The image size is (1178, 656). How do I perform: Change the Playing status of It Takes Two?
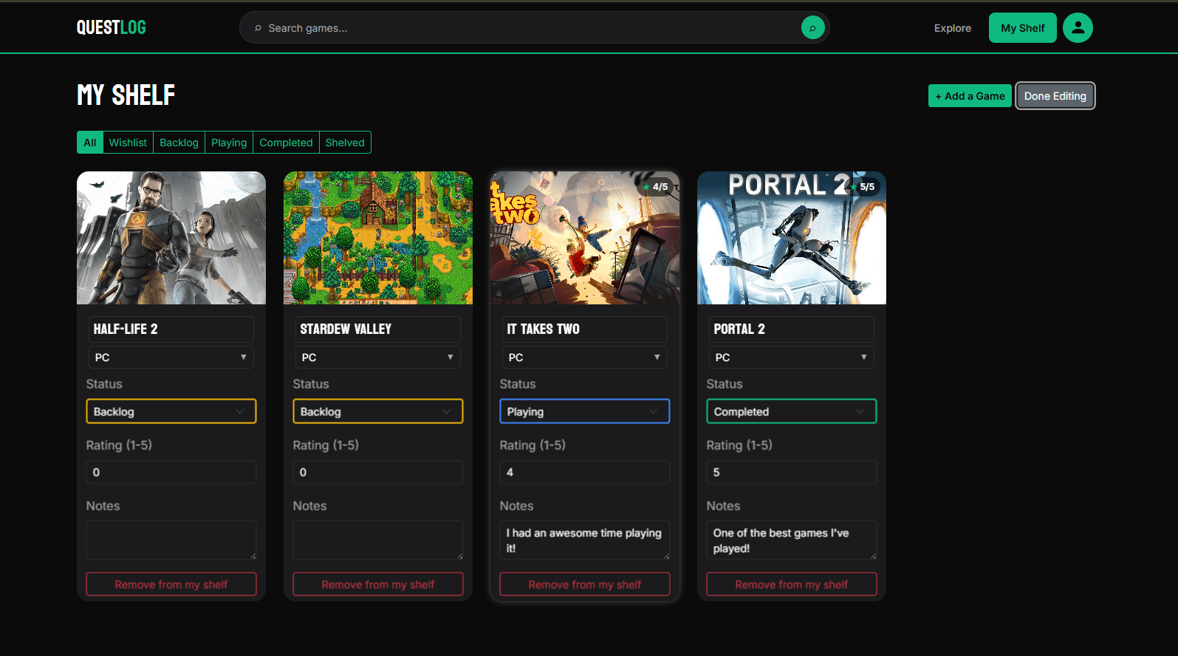[x=585, y=411]
